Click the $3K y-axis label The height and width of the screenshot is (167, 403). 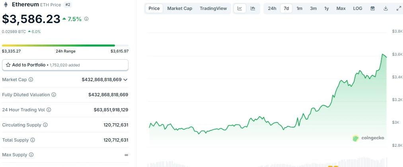click(396, 122)
